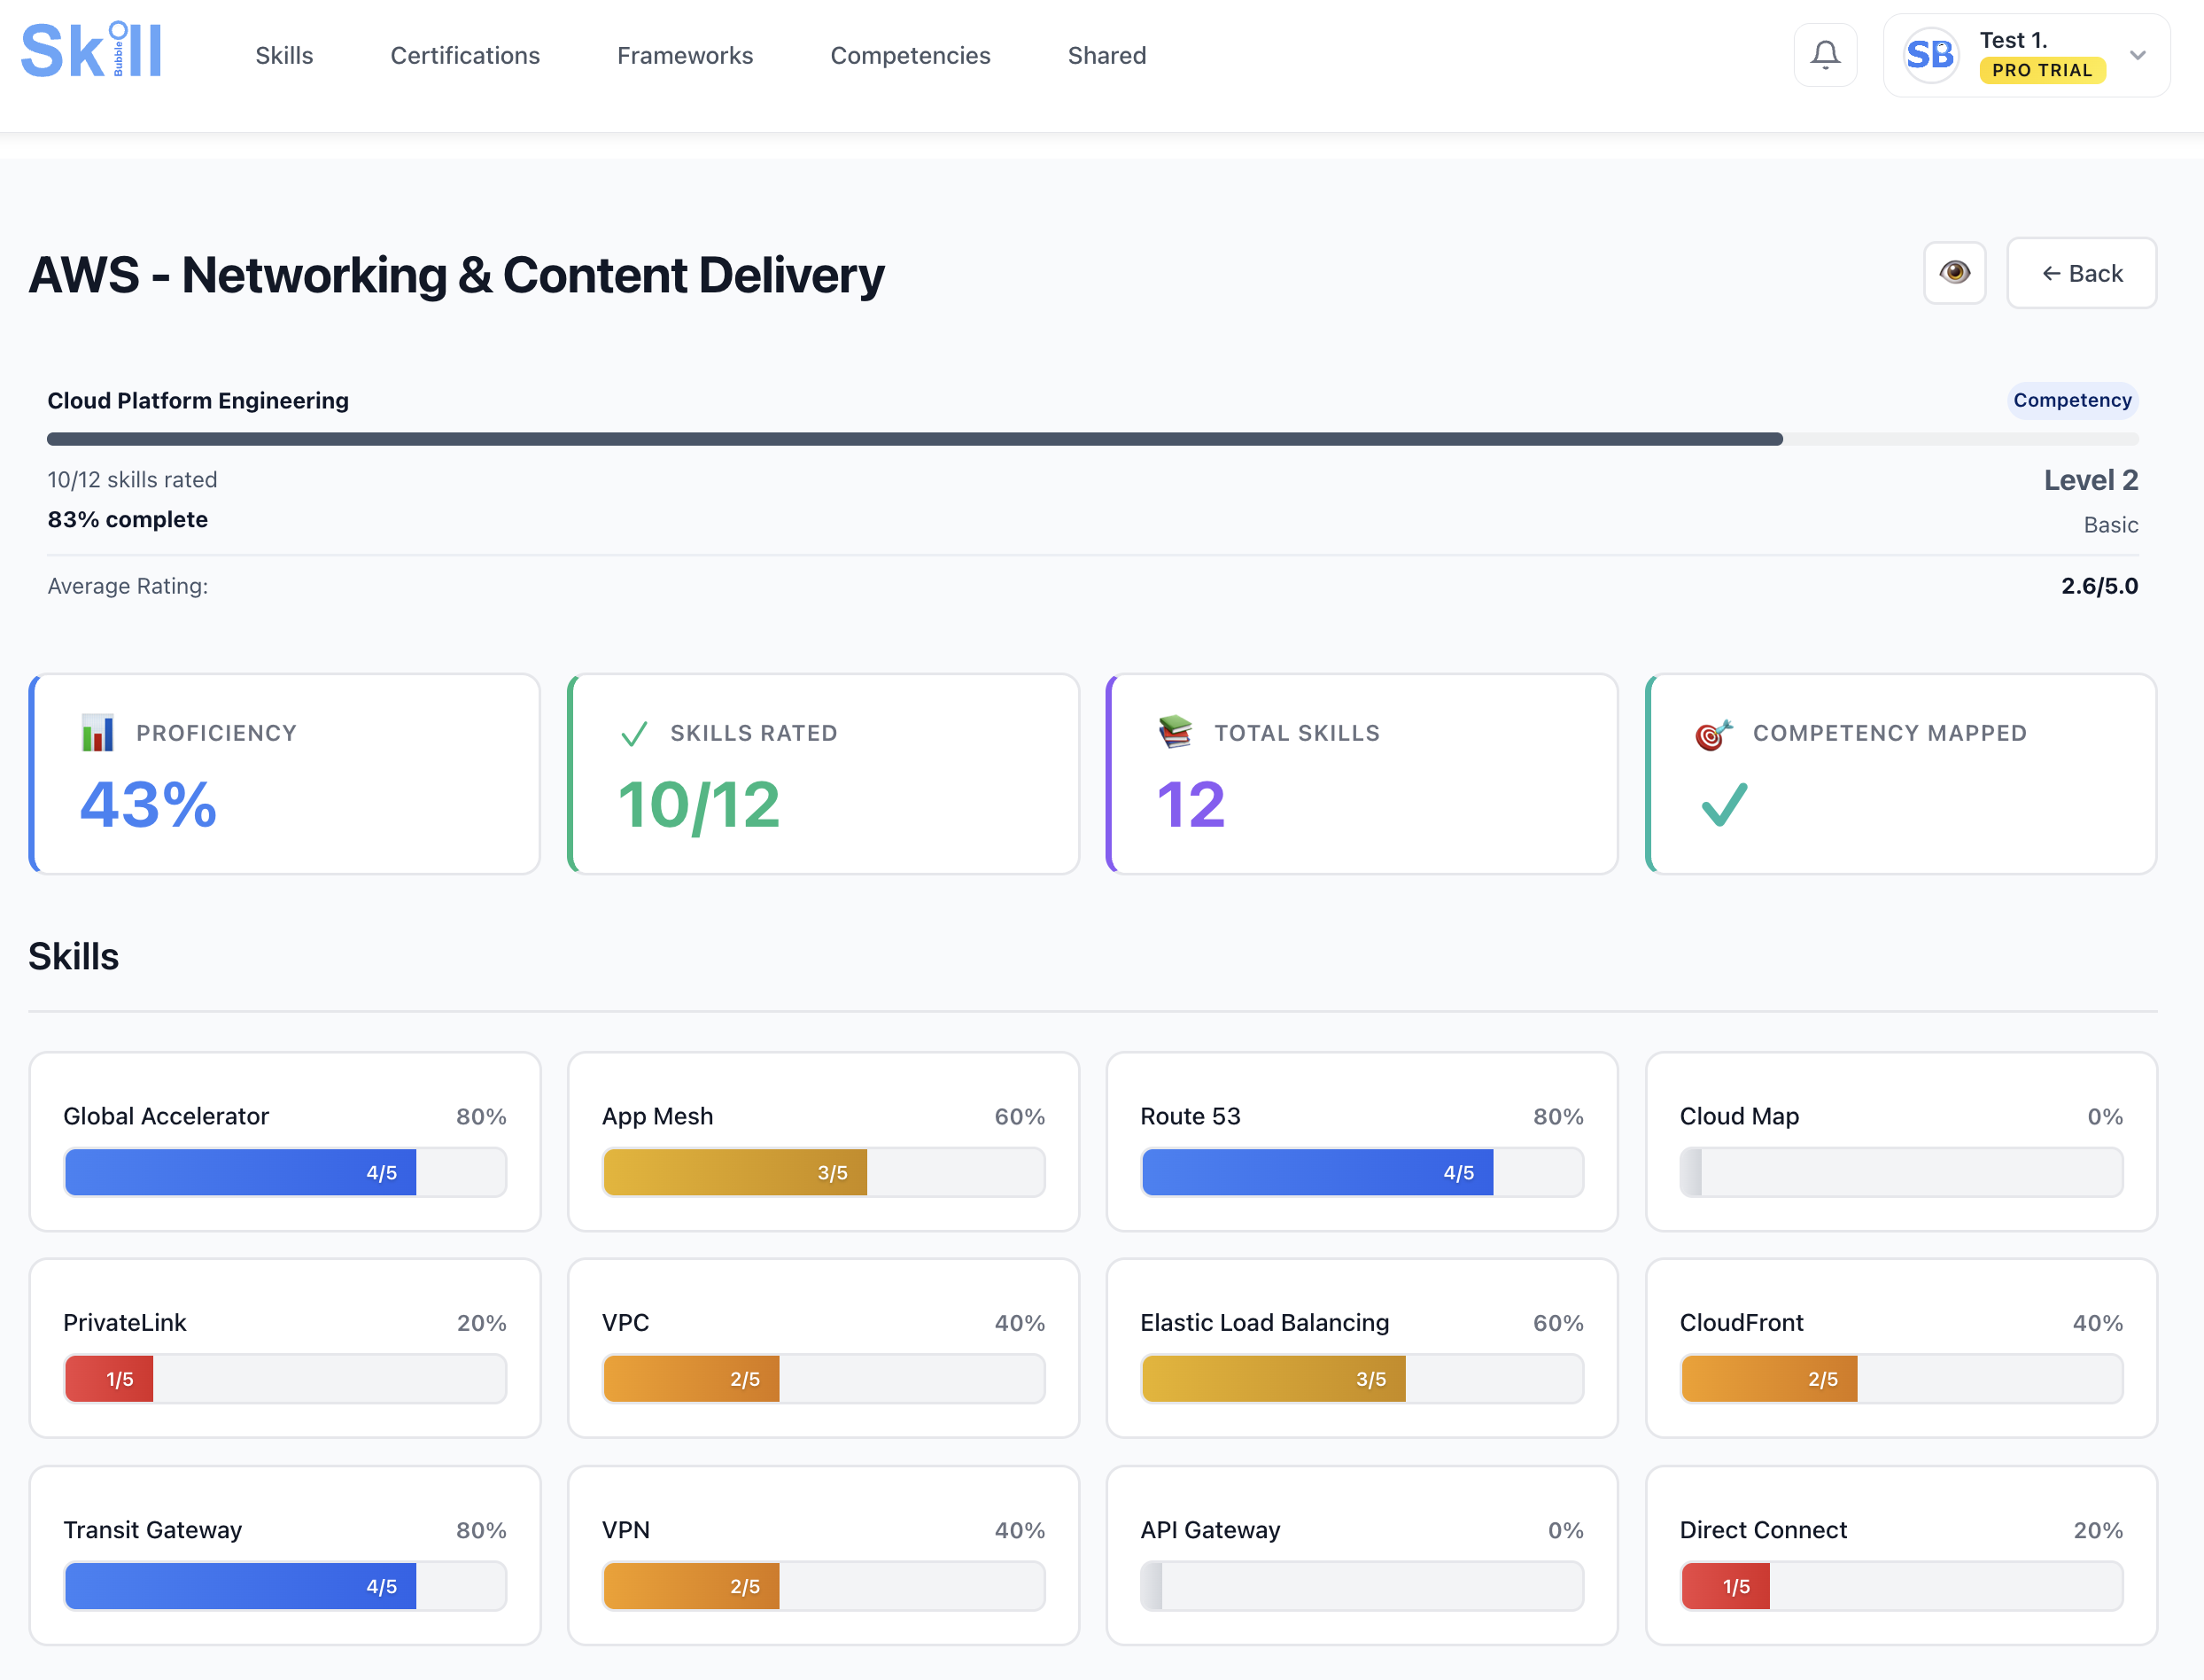Click the Skills Rated checkmark icon
This screenshot has width=2204, height=1680.
[x=633, y=734]
